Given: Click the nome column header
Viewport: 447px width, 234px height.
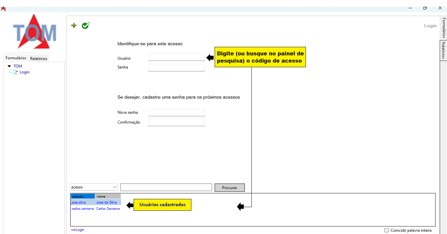Looking at the screenshot, I should pyautogui.click(x=108, y=196).
